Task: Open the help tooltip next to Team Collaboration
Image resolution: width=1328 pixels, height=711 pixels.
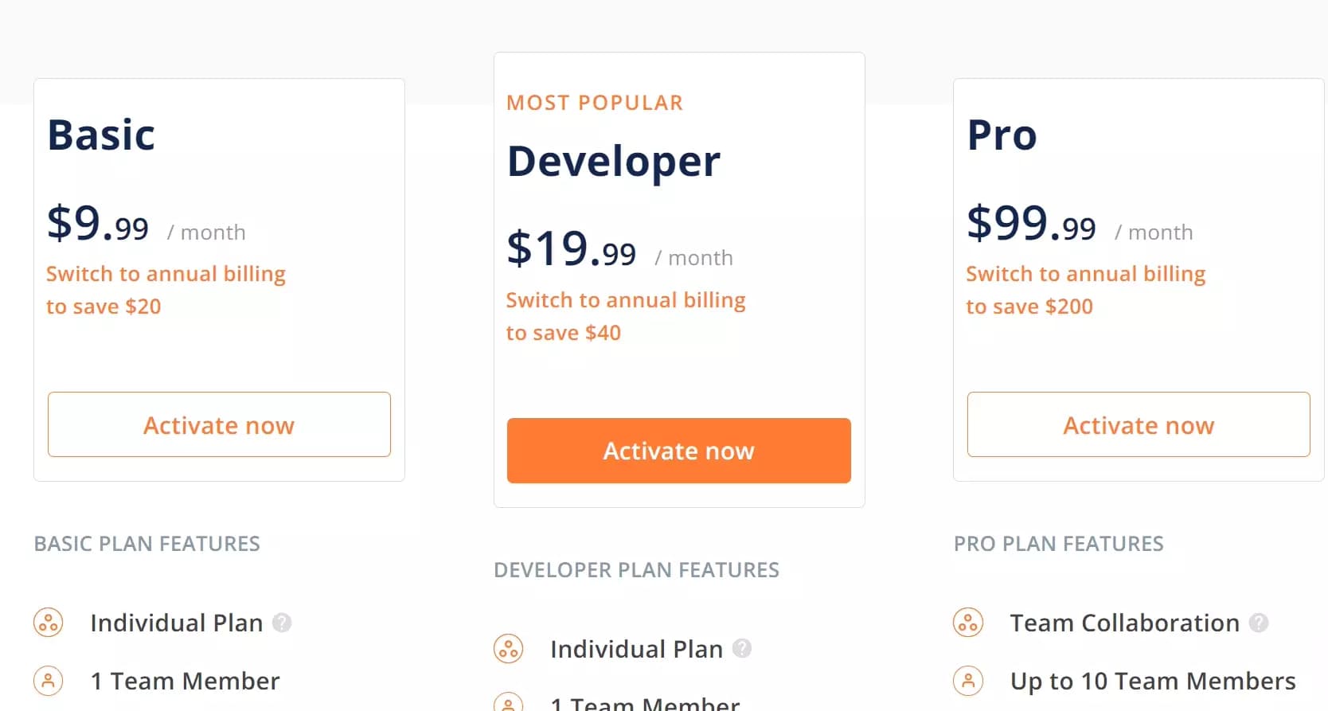Action: 1259,623
